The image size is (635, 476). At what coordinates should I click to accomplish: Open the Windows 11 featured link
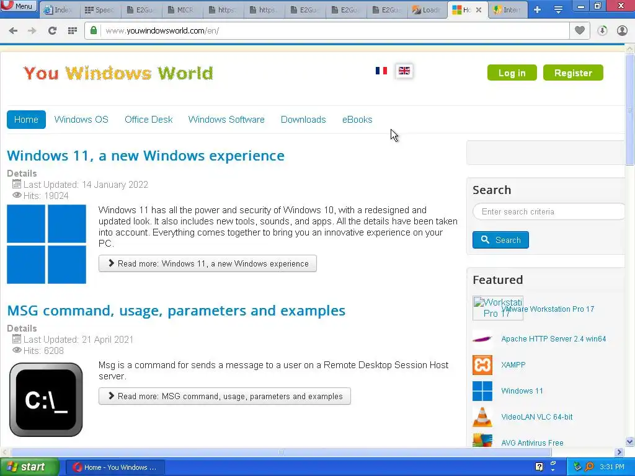[522, 390]
